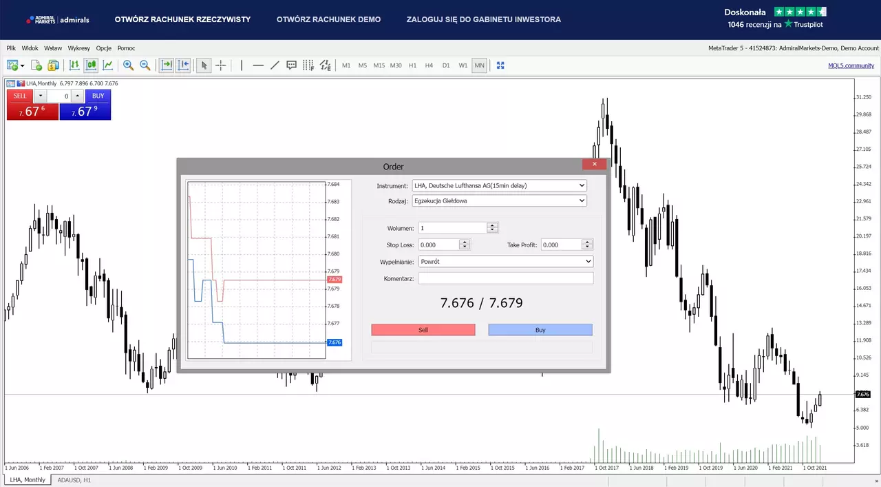
Task: Open the MQL5.community link
Action: tap(851, 65)
